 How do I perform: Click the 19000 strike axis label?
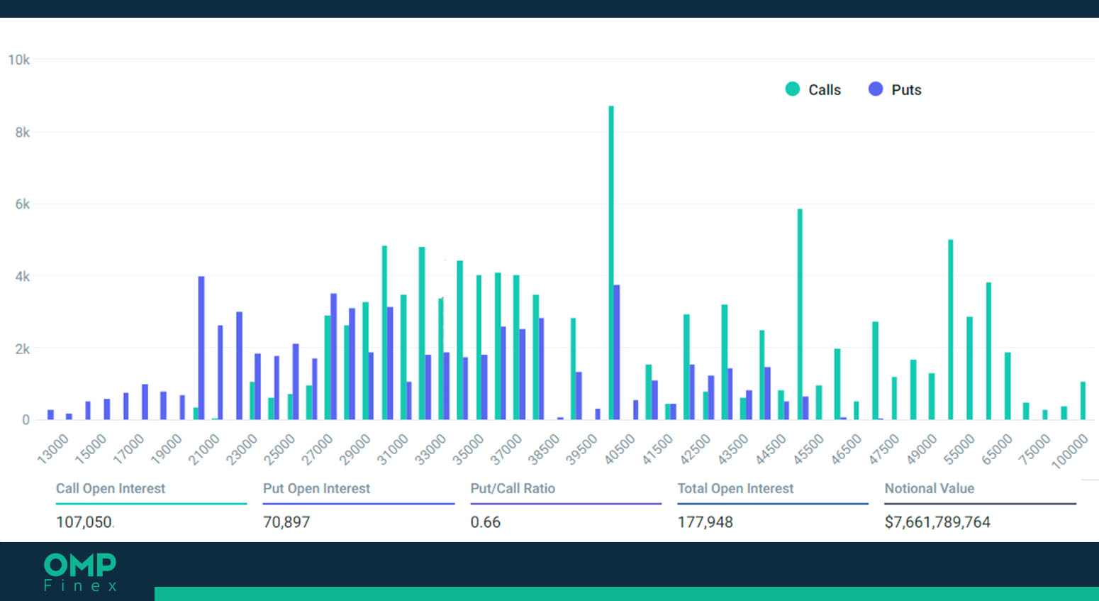tap(167, 449)
